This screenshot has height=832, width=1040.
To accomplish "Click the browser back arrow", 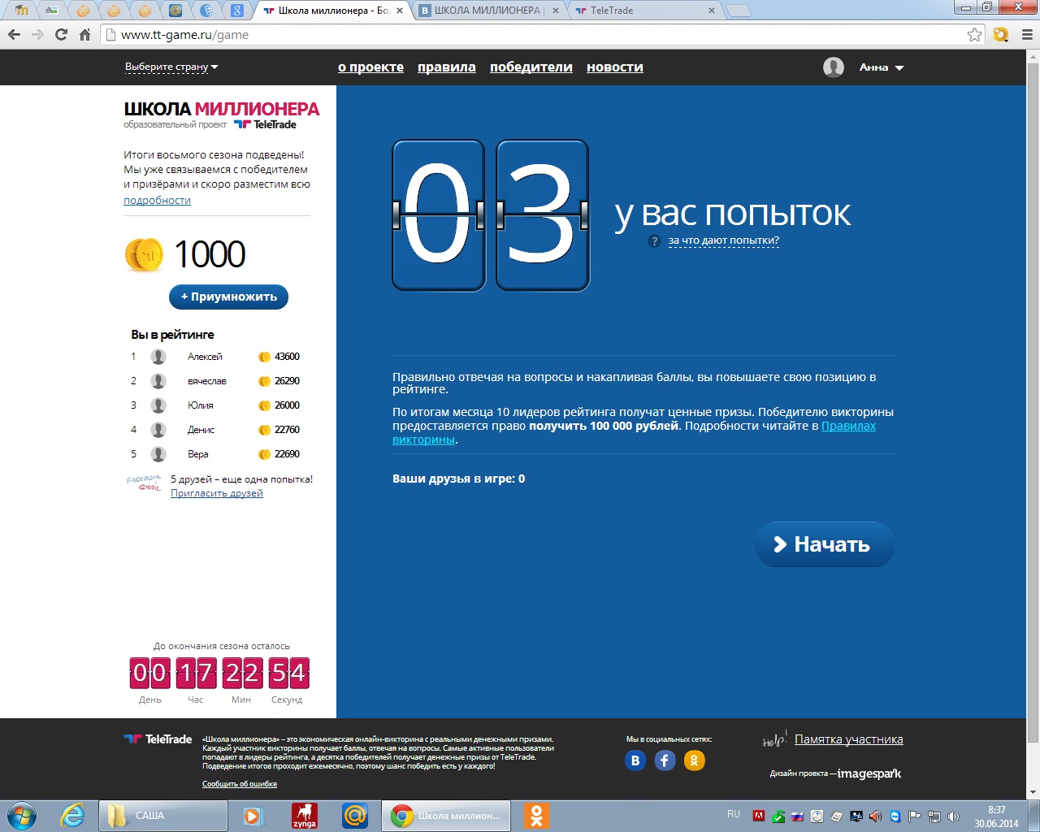I will click(14, 35).
